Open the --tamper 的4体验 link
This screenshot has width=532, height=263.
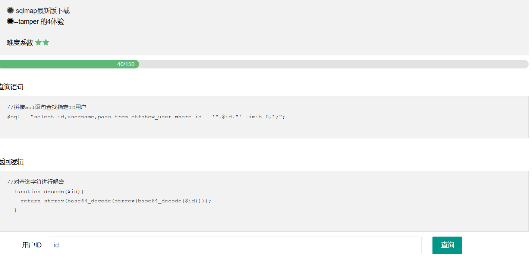39,22
